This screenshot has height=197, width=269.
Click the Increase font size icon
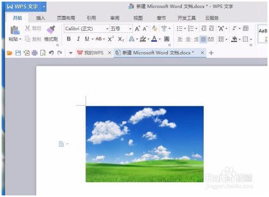pyautogui.click(x=137, y=29)
